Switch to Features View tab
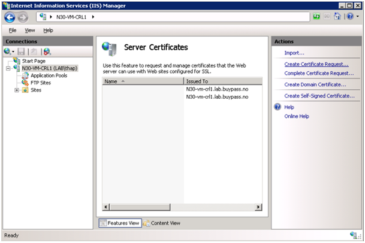 (x=120, y=223)
